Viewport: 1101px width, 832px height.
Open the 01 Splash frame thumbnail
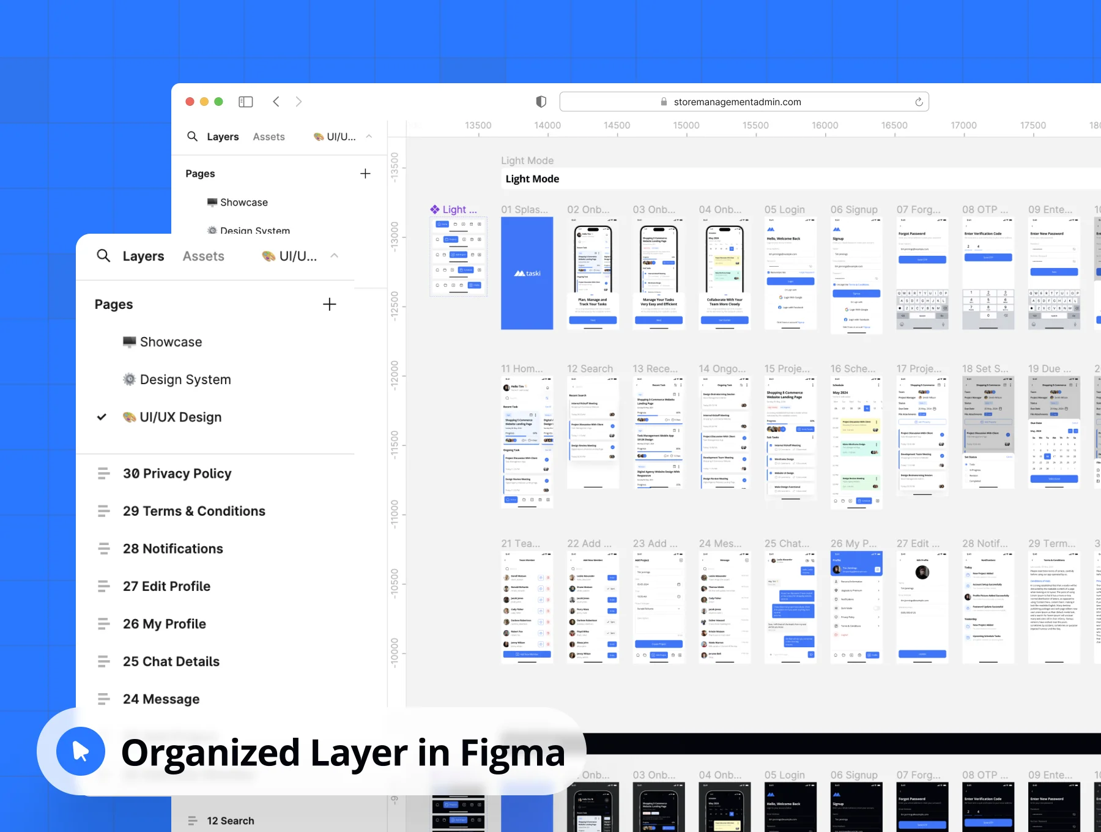(x=527, y=273)
